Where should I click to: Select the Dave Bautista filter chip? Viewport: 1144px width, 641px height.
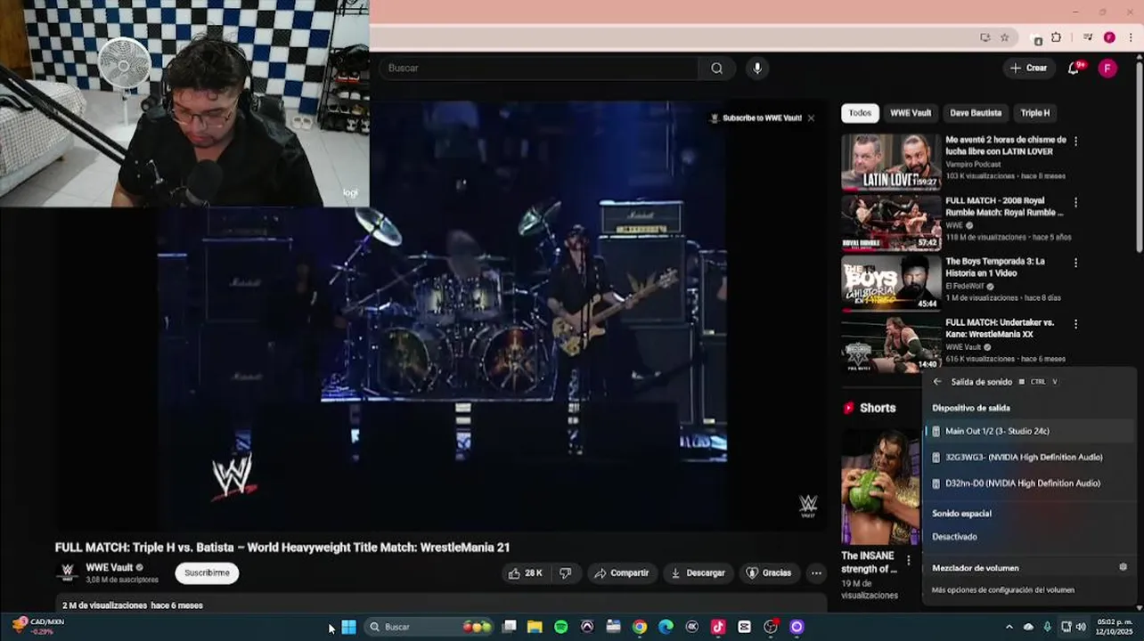click(976, 113)
